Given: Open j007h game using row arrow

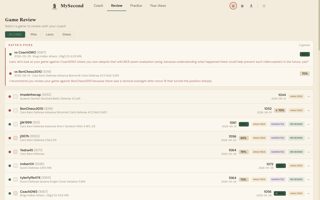Looking at the screenshot, I should pyautogui.click(x=308, y=138).
